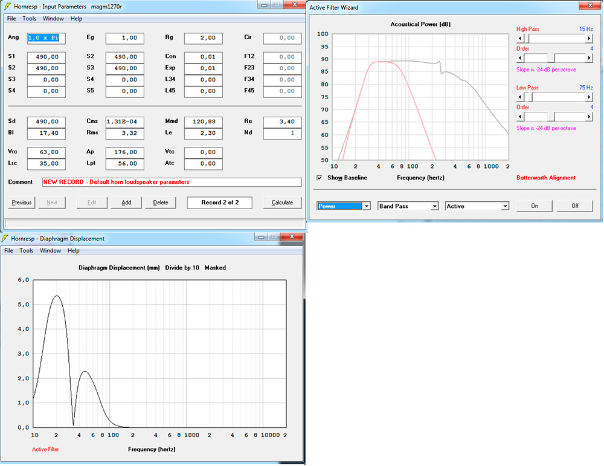Decrease the Low Pass Order with its left arrow
Screen dimensions: 604x466
click(520, 117)
